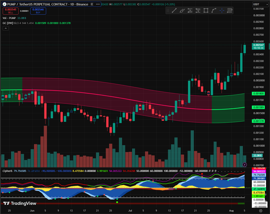Open chart time axis settings gear
The image size is (270, 214).
point(261,210)
